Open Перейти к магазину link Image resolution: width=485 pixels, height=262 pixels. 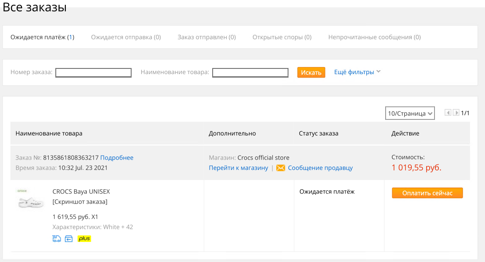(238, 168)
